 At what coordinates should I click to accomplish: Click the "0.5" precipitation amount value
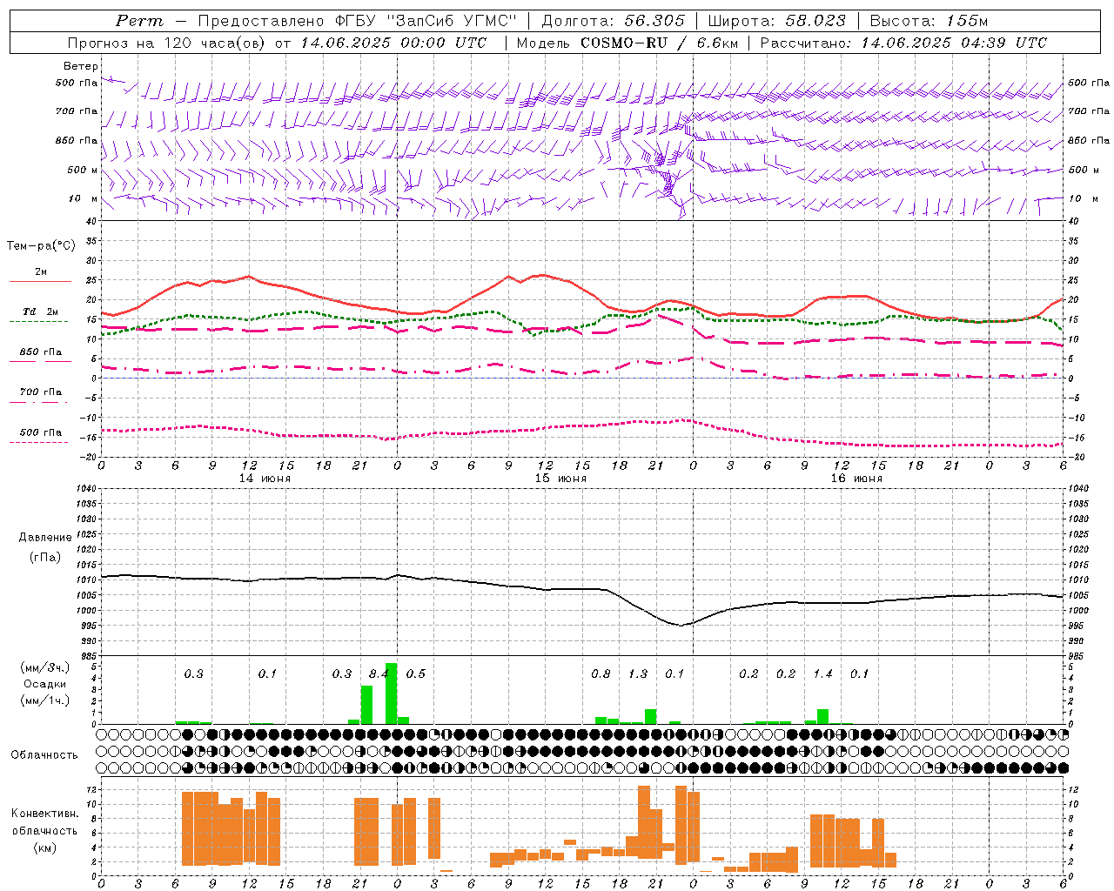click(416, 673)
